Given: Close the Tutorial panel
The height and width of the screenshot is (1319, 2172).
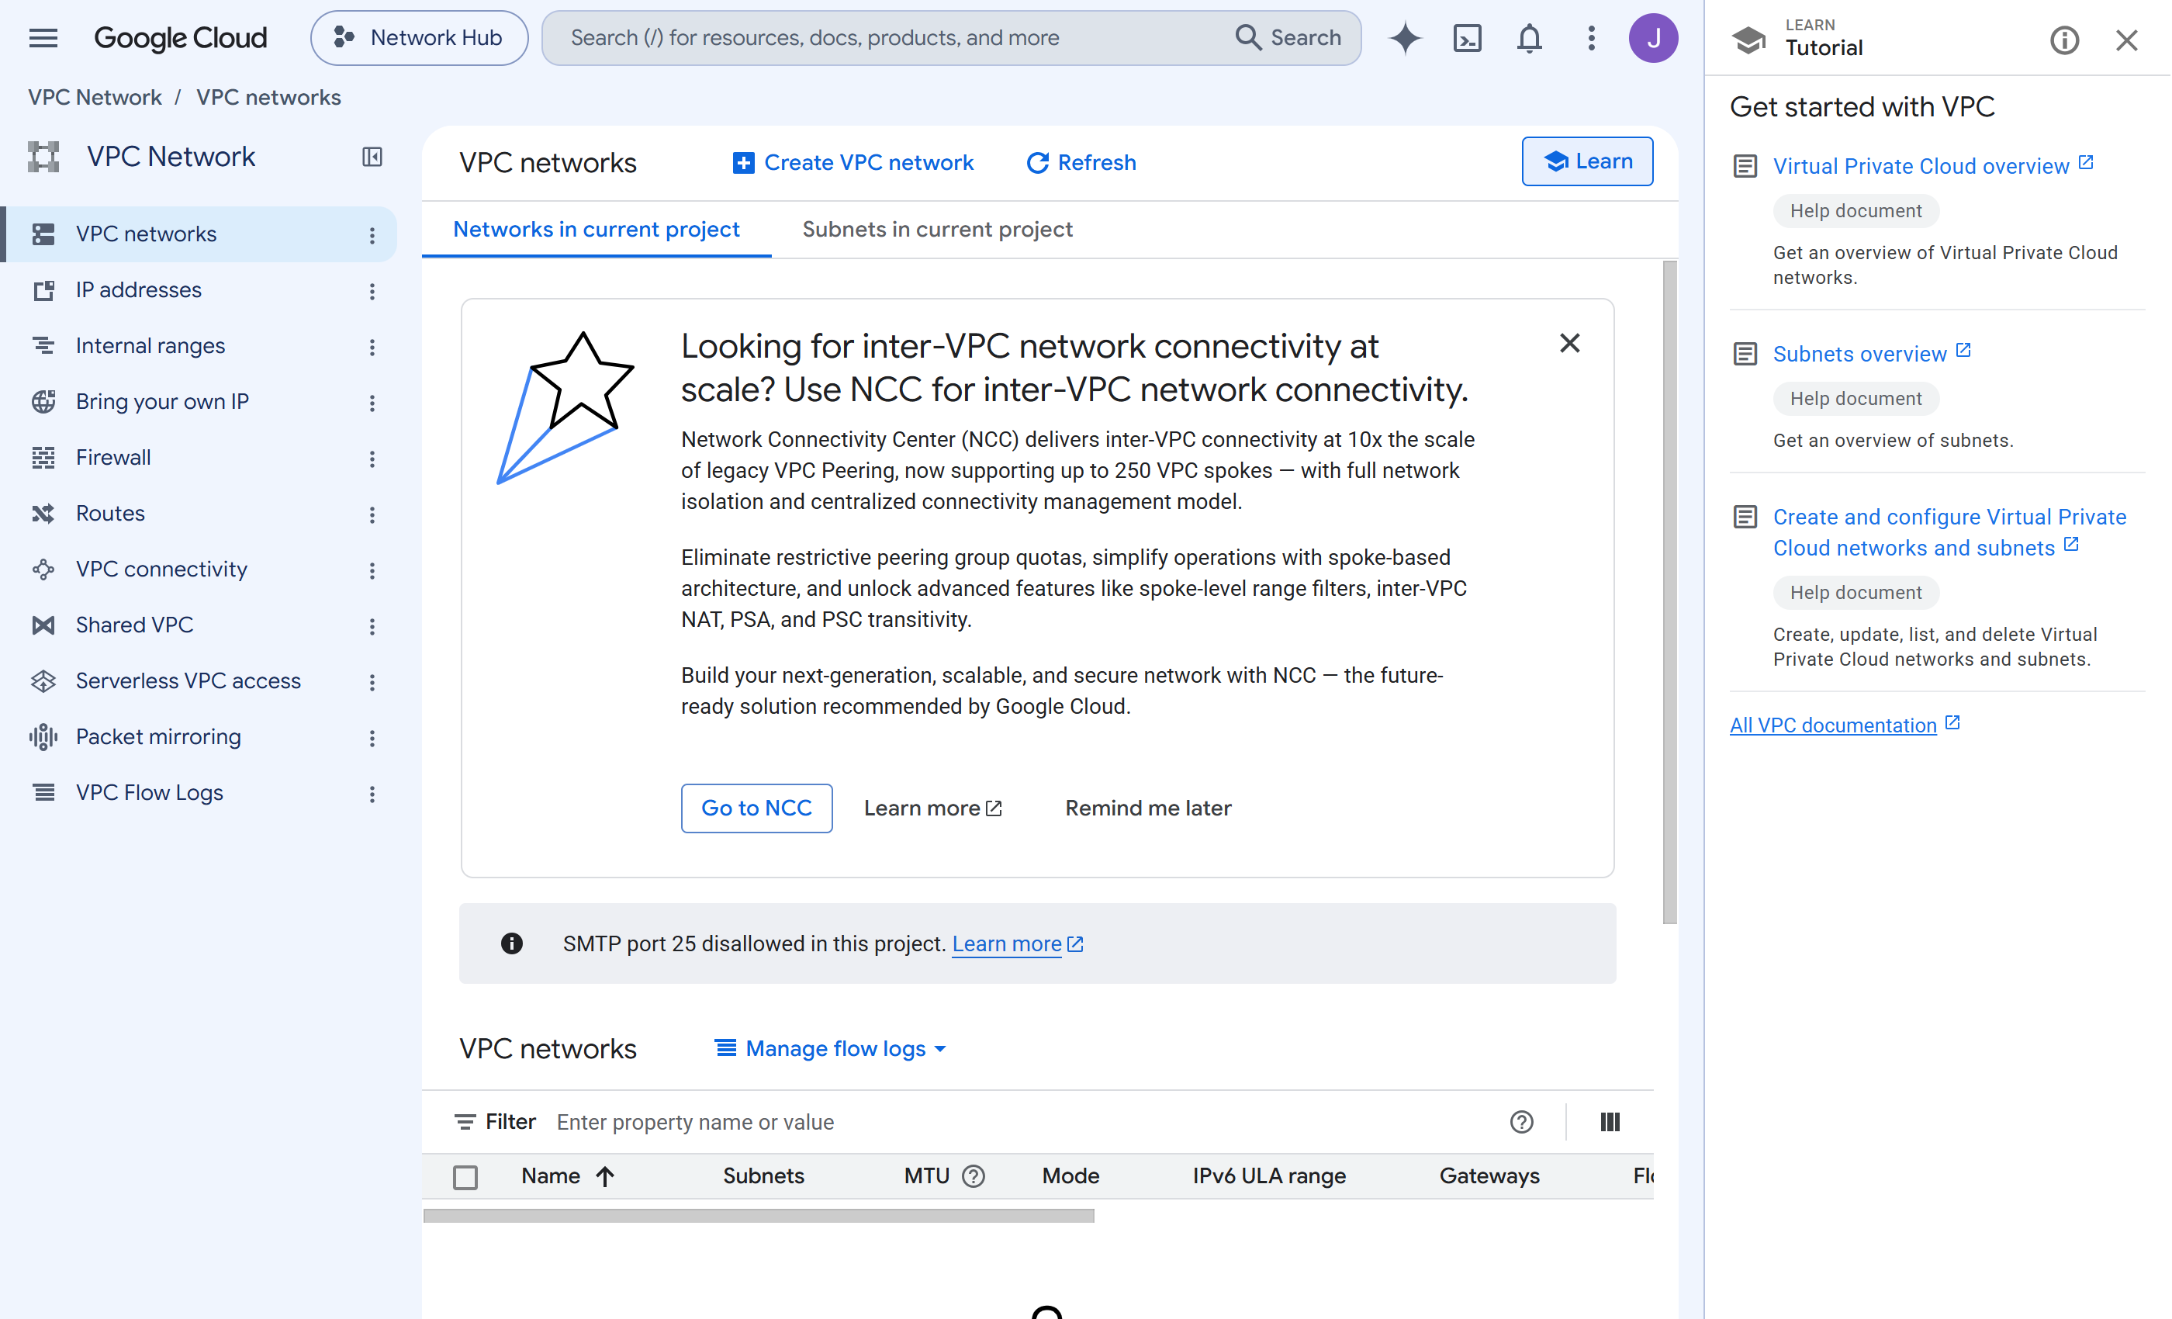Looking at the screenshot, I should coord(2127,40).
